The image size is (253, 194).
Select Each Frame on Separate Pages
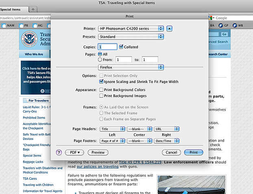click(x=101, y=119)
